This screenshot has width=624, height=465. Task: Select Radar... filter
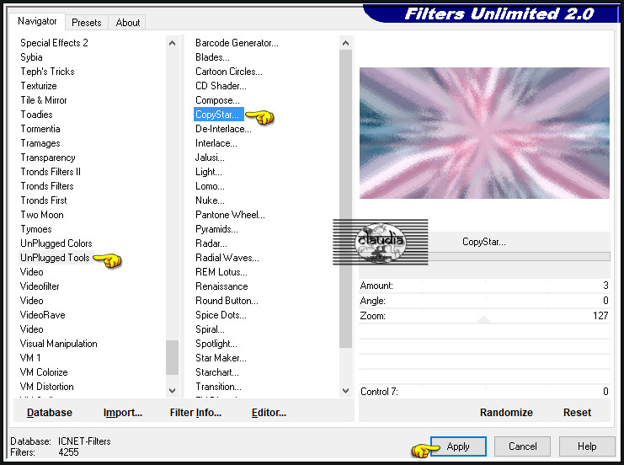click(211, 243)
